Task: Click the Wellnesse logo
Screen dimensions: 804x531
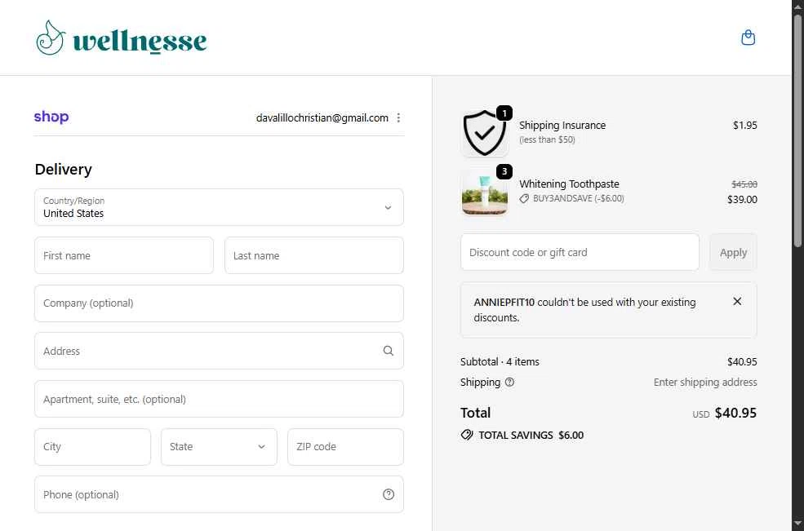Action: click(122, 38)
